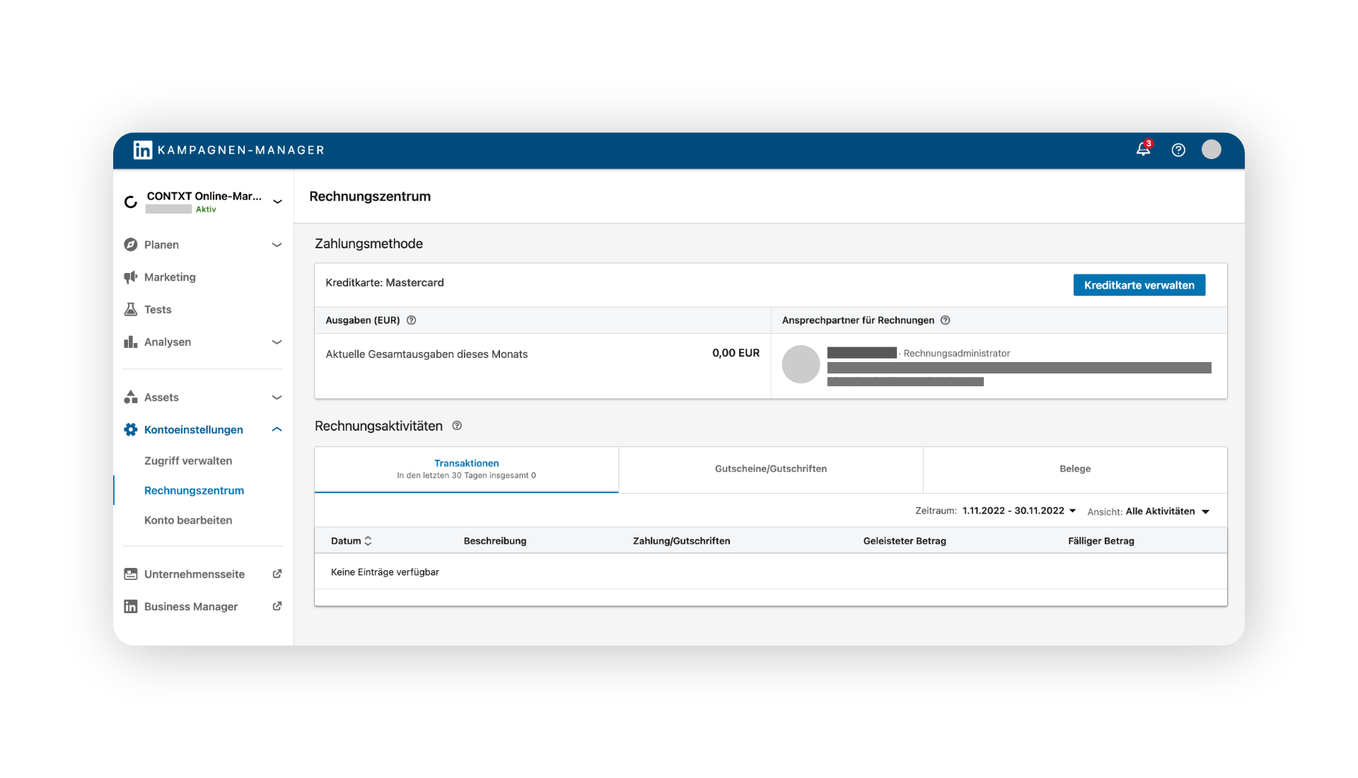
Task: Click 'Keine Einträge verfügbar' row
Action: 771,572
